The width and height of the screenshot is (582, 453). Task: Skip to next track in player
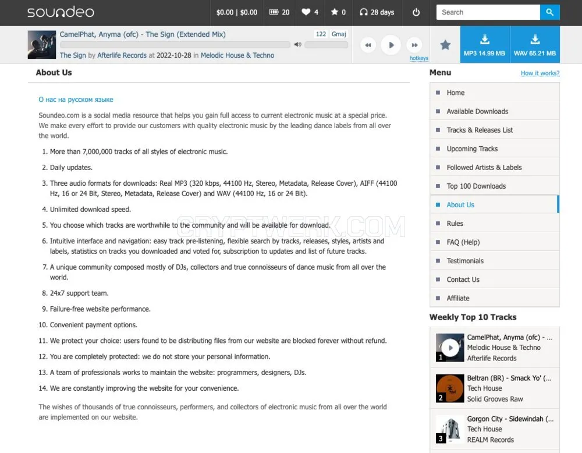pos(414,45)
